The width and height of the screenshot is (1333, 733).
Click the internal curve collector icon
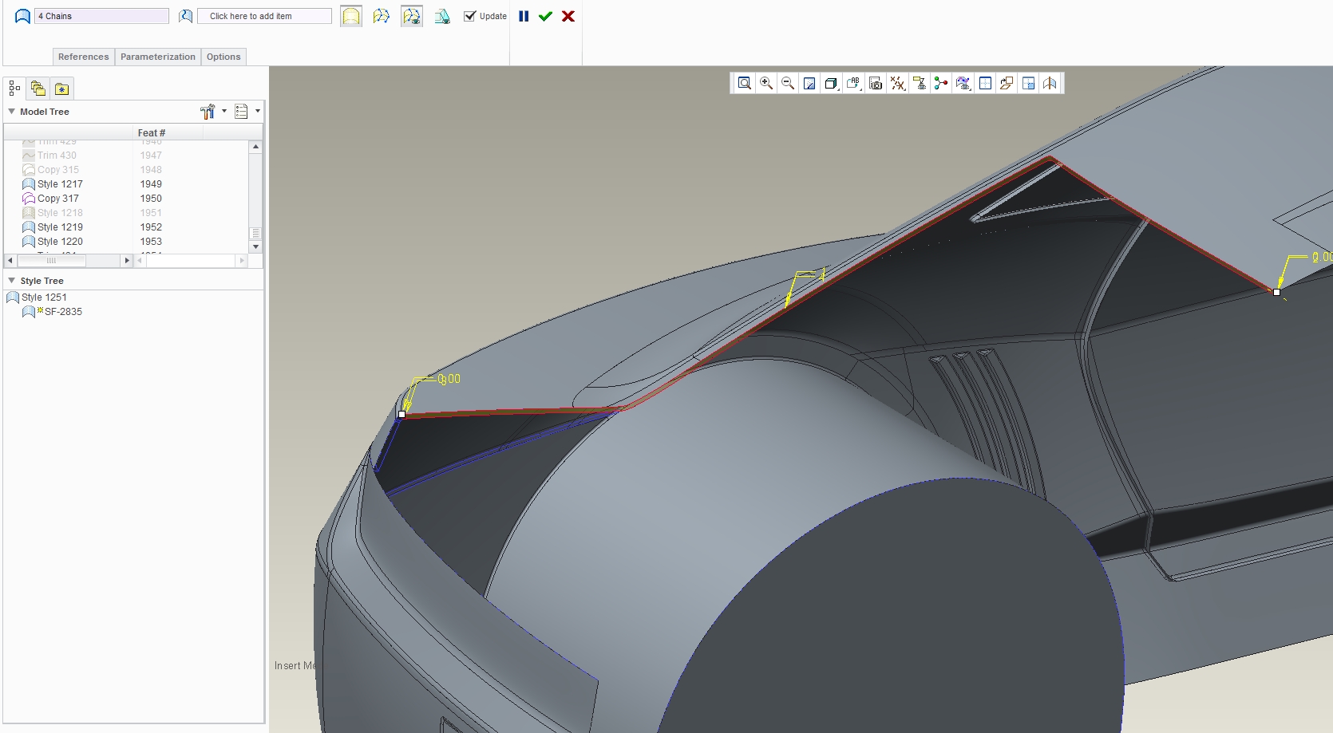(185, 16)
